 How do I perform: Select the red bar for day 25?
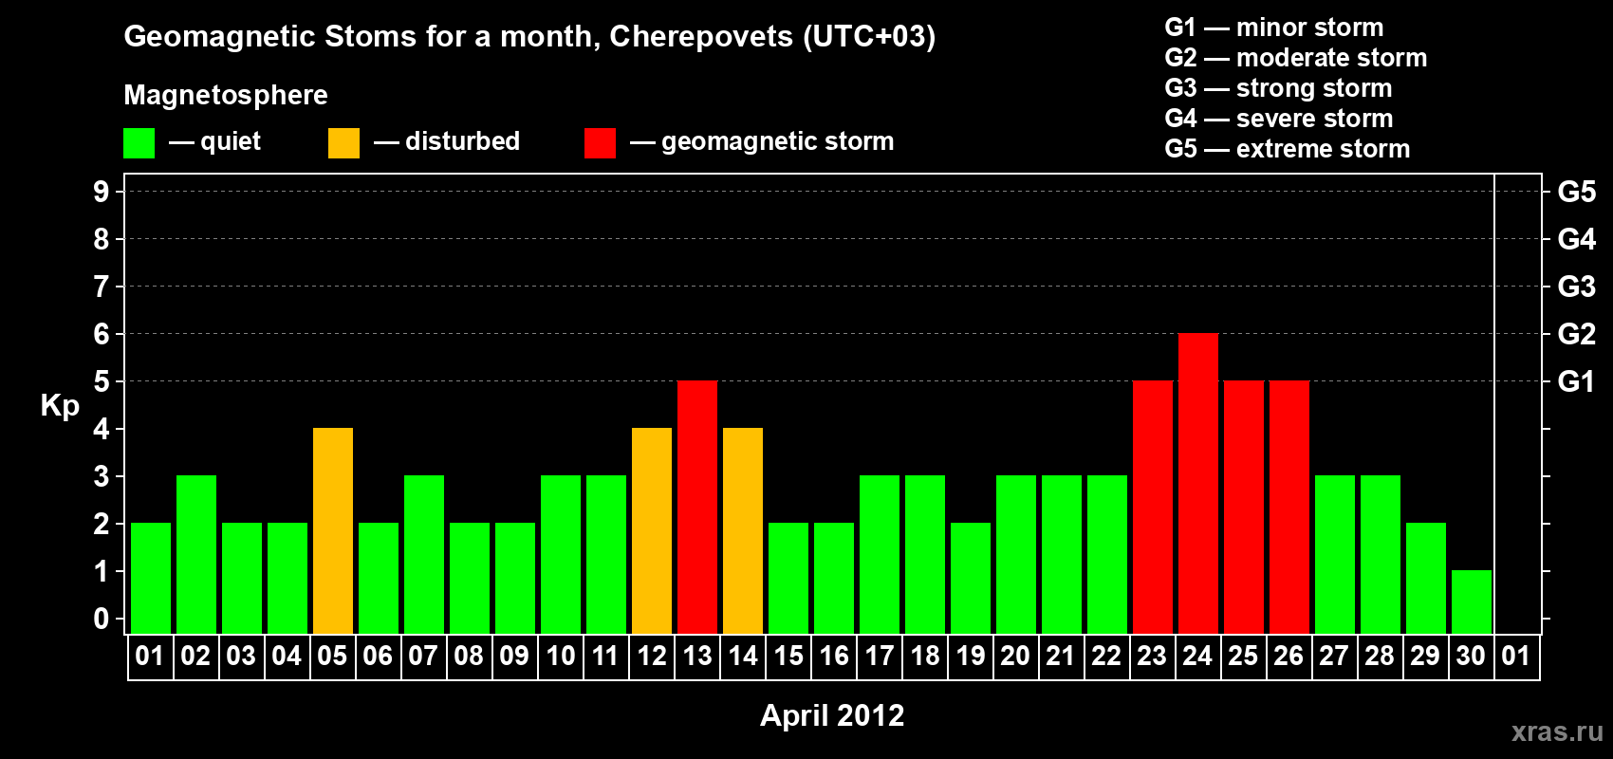click(x=1244, y=507)
